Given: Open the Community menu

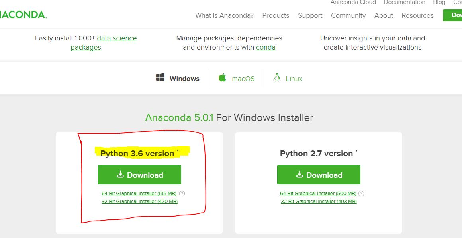Looking at the screenshot, I should [348, 15].
